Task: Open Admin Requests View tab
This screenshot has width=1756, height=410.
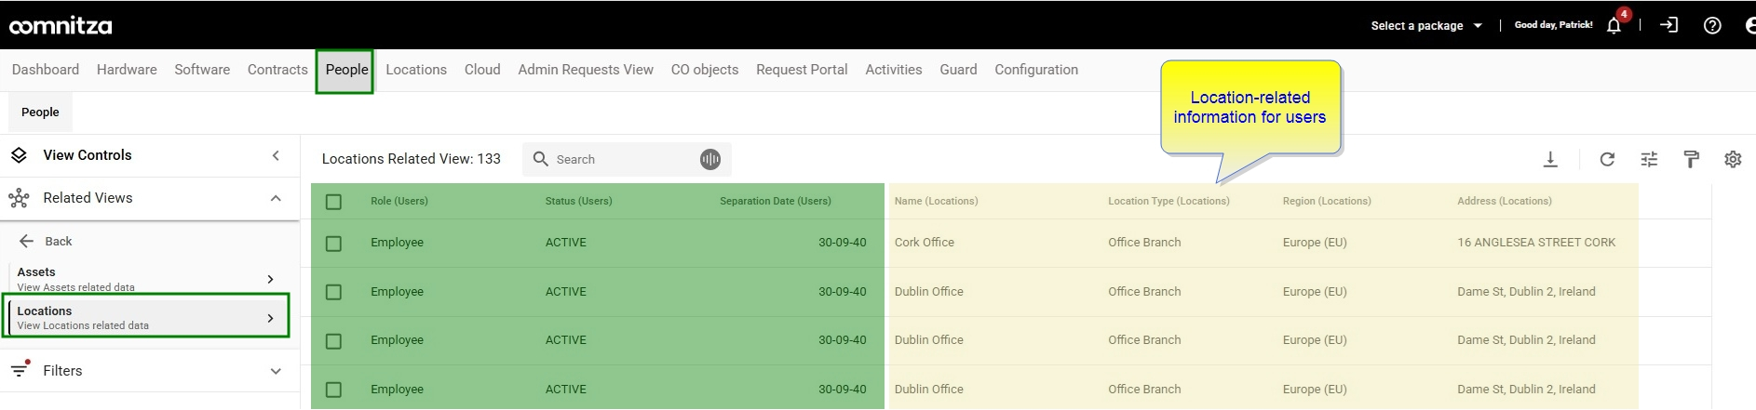Action: [586, 70]
